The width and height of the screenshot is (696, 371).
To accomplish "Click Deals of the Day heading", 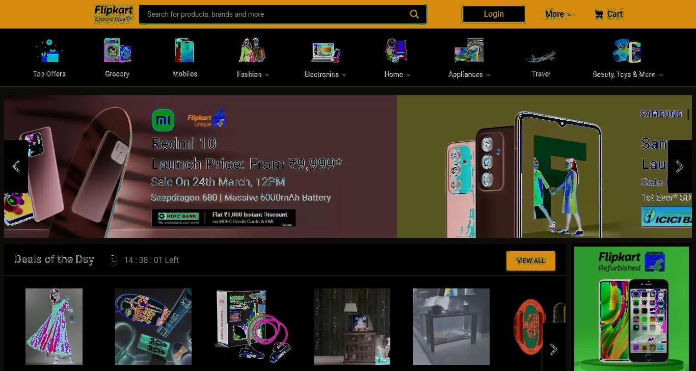I will (x=54, y=259).
